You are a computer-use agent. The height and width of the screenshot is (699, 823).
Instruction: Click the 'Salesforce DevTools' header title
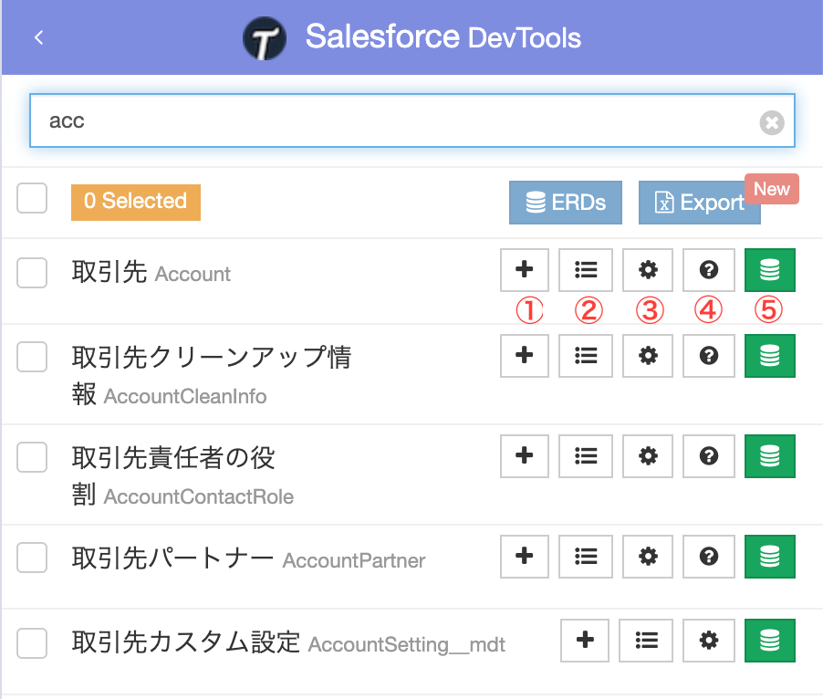tap(443, 37)
